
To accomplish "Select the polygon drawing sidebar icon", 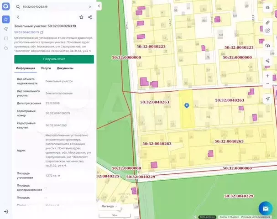I will [6, 29].
